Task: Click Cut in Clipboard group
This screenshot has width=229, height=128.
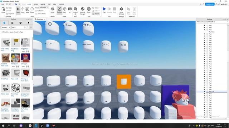Action: tap(9, 11)
